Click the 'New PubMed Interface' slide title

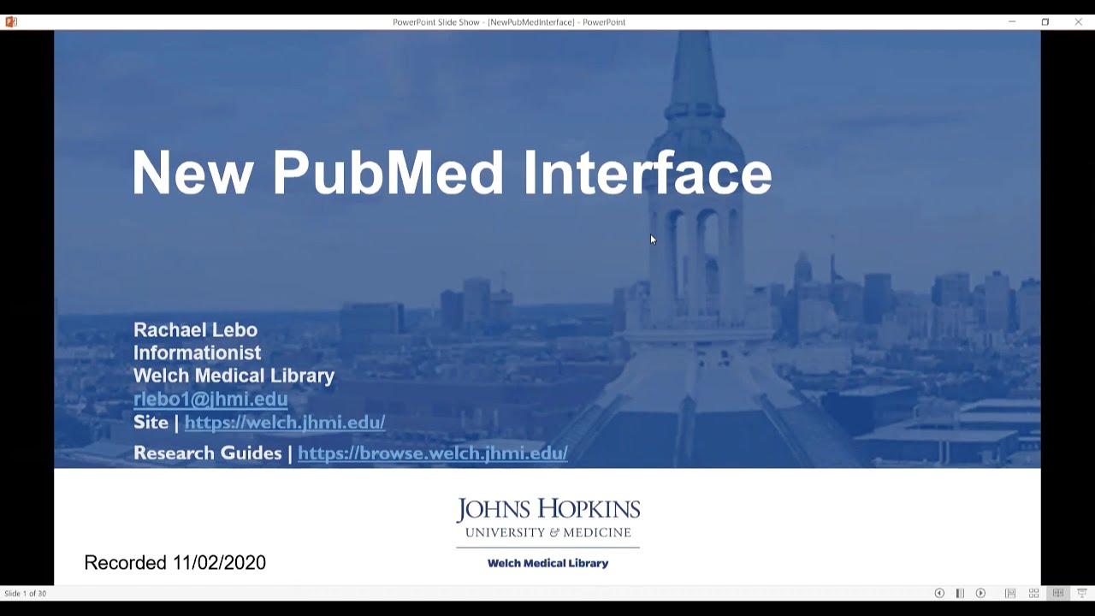452,173
